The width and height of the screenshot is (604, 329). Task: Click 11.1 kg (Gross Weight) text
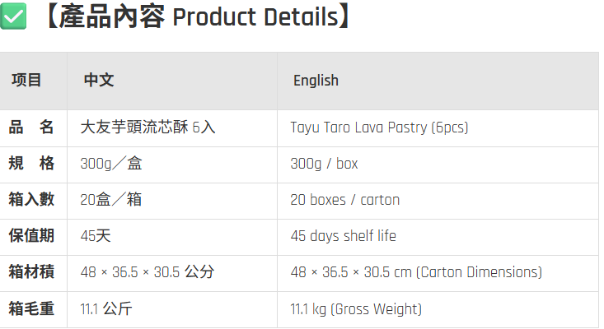point(356,309)
